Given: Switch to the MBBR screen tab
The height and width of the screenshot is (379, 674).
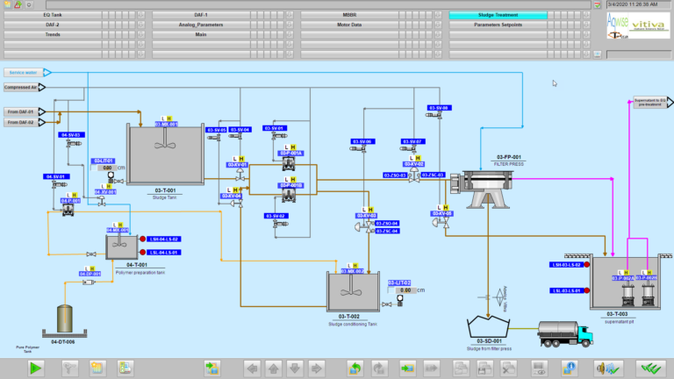Looking at the screenshot, I should point(349,15).
